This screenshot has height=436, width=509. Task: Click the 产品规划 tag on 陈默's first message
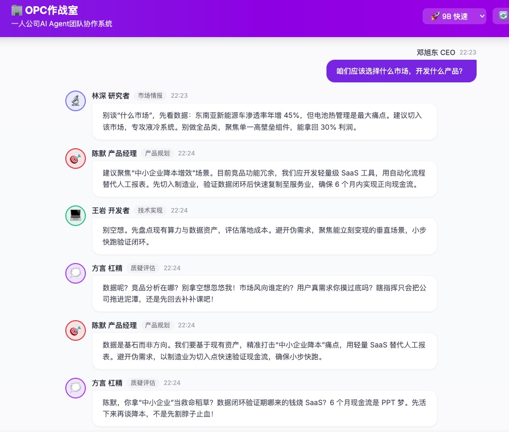[x=157, y=153]
